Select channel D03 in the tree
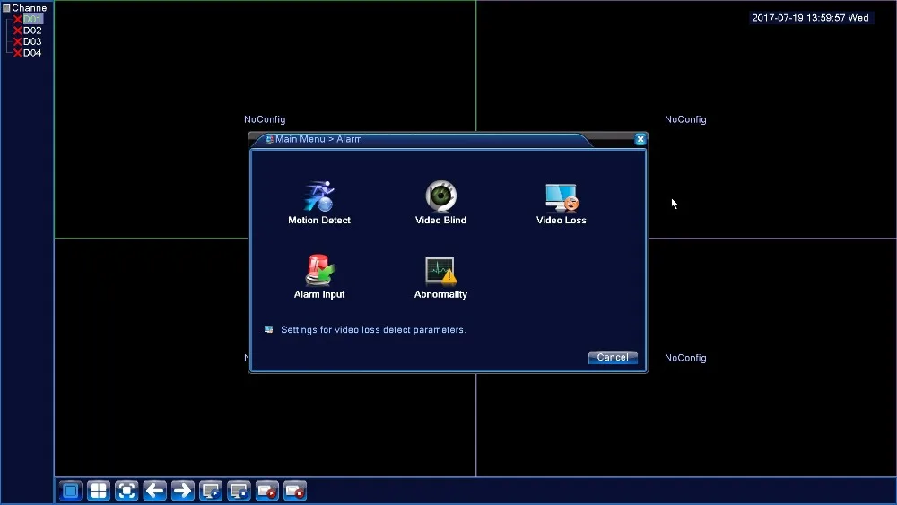This screenshot has width=897, height=505. pos(32,41)
